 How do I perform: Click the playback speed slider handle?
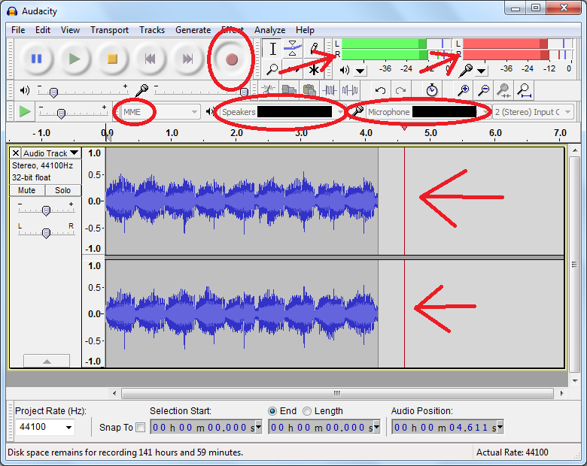click(62, 113)
